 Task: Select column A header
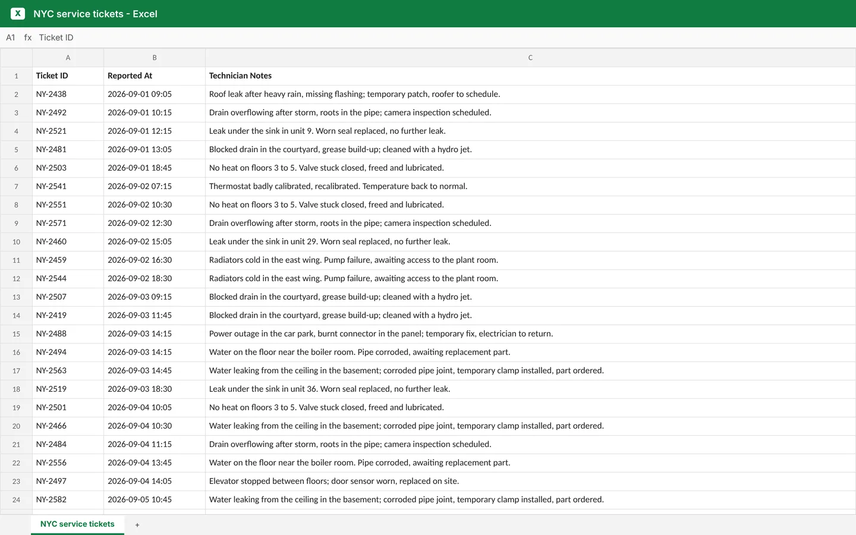tap(68, 58)
